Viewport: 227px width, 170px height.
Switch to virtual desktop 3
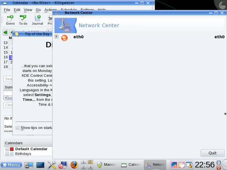pyautogui.click(x=83, y=167)
